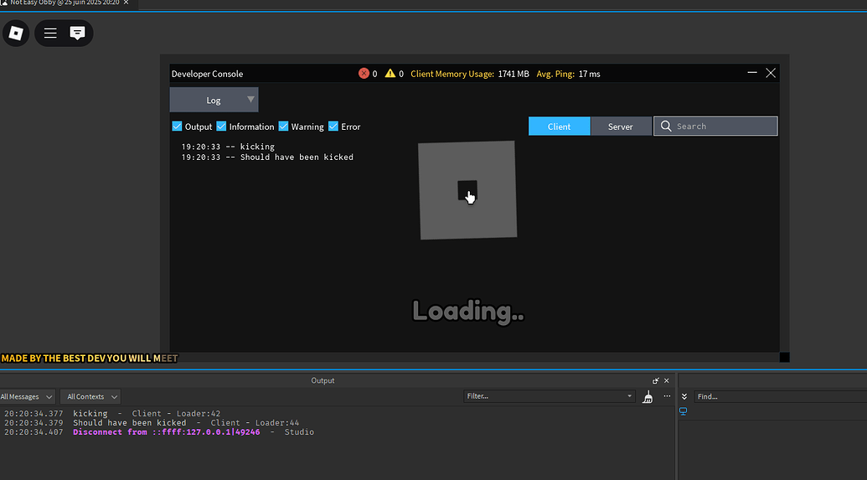The width and height of the screenshot is (867, 480).
Task: Uncheck the Information checkbox
Action: [x=221, y=126]
